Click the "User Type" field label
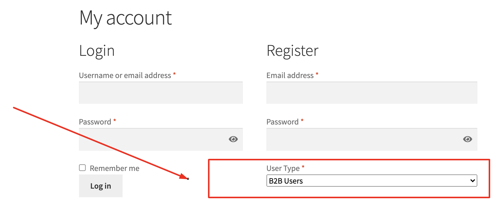 click(x=283, y=168)
